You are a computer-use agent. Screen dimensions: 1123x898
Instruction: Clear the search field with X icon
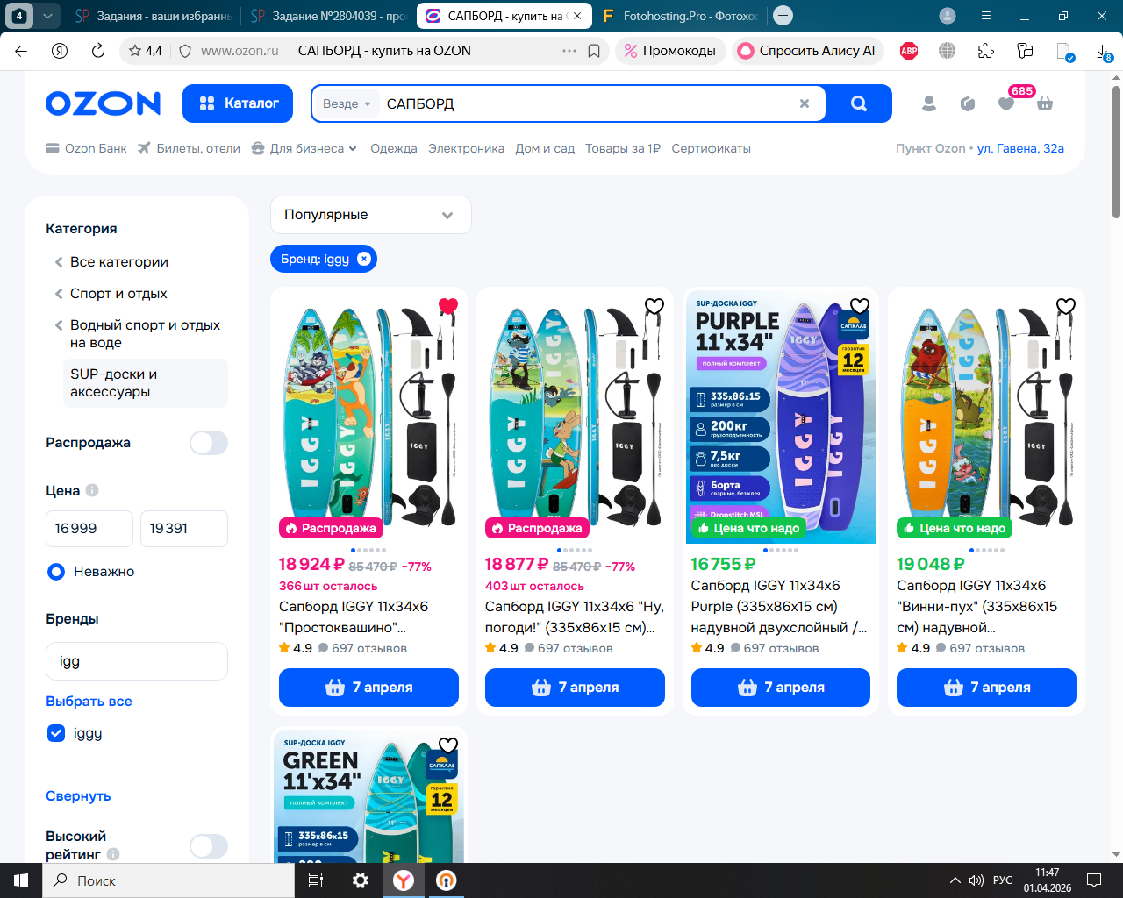tap(805, 103)
